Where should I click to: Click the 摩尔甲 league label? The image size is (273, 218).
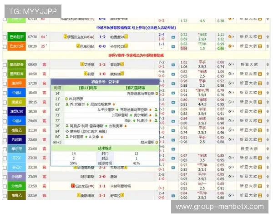[17, 149]
